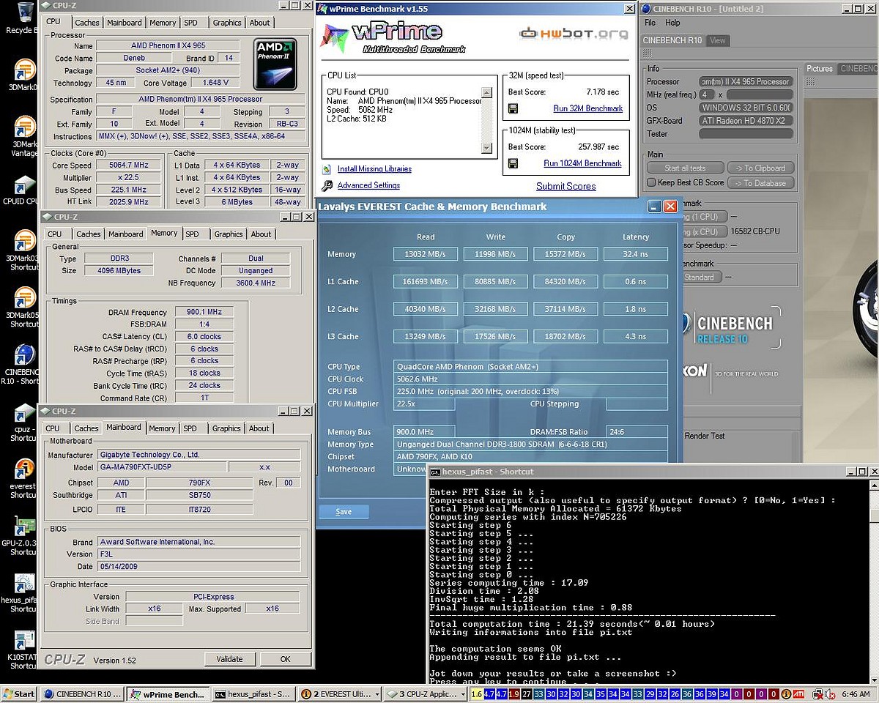Launch the everest desktop shortcut
The height and width of the screenshot is (703, 879).
point(25,469)
